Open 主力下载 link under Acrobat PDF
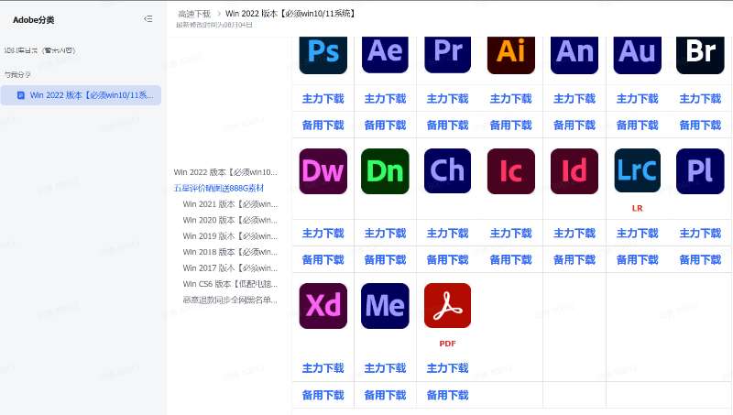 coord(447,368)
